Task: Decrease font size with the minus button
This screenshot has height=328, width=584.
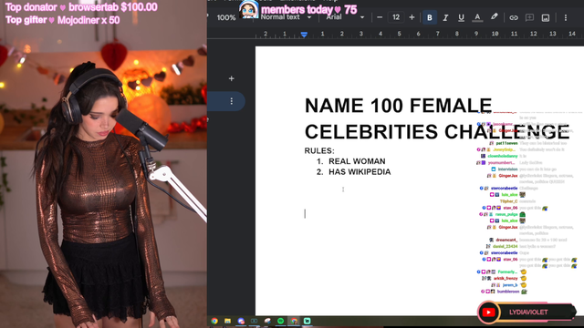Action: (380, 17)
